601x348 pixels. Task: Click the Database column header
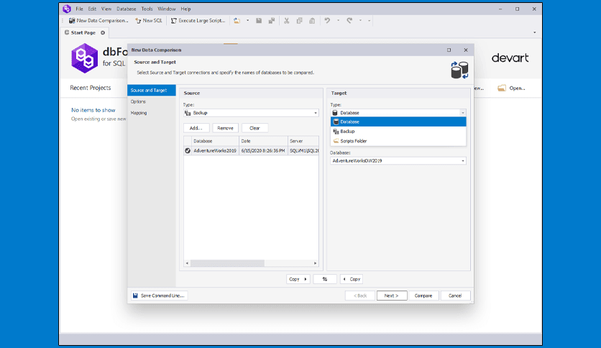click(x=216, y=141)
